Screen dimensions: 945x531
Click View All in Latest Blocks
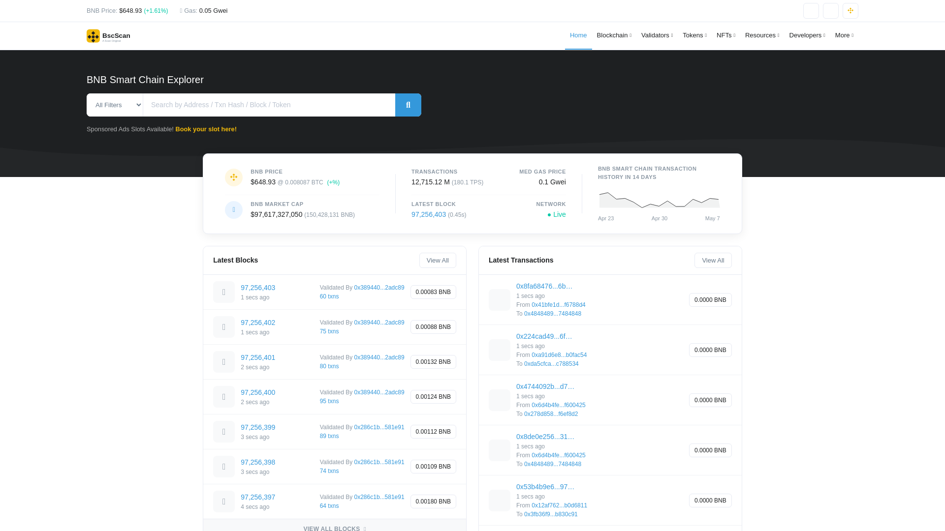(438, 261)
